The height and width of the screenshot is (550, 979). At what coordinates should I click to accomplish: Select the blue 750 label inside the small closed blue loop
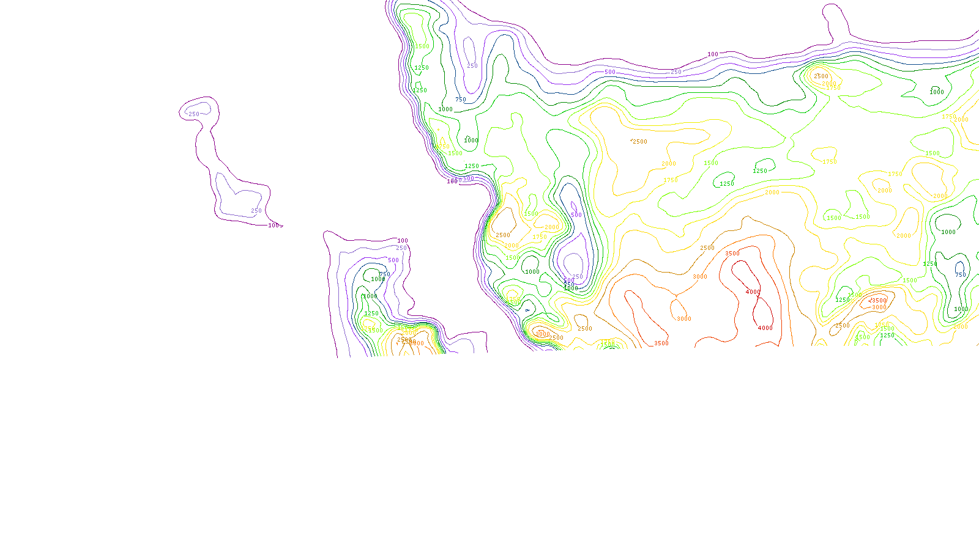click(961, 275)
